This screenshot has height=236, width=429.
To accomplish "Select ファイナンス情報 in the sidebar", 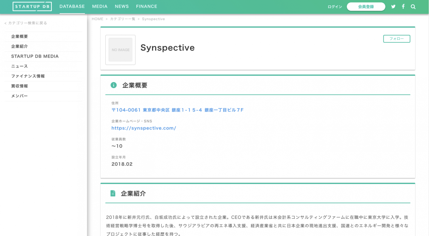I will (44, 76).
